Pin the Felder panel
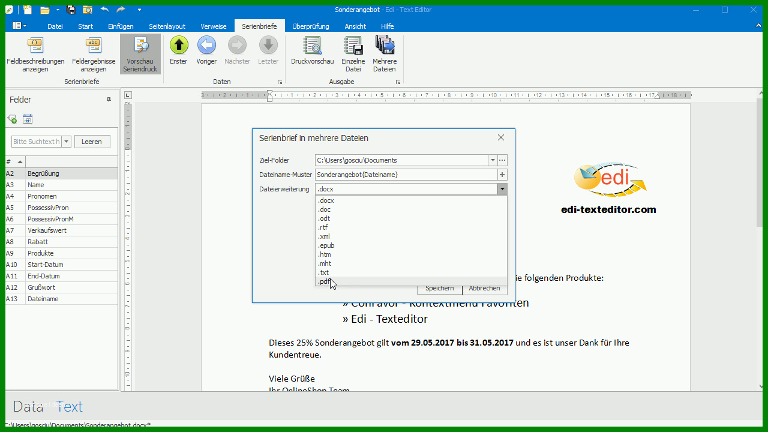 coord(109,100)
